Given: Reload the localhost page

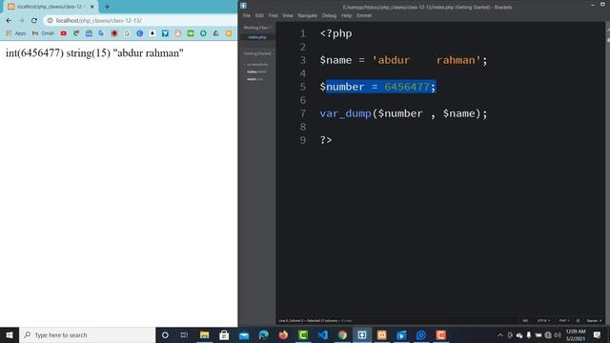Looking at the screenshot, I should coord(34,21).
